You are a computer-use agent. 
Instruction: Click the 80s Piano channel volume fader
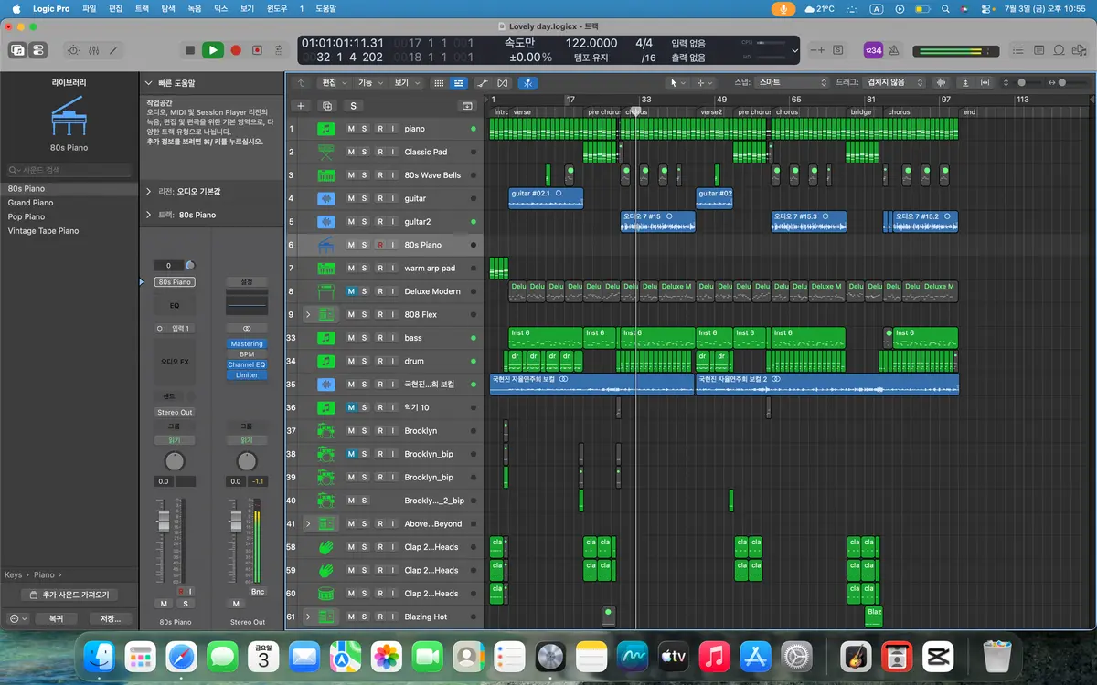coord(164,521)
